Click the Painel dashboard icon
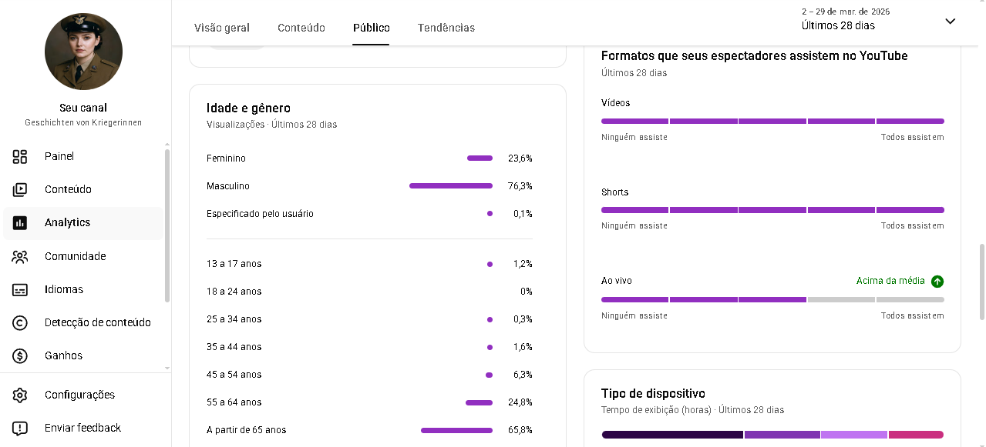Viewport: 986px width, 447px height. (20, 157)
